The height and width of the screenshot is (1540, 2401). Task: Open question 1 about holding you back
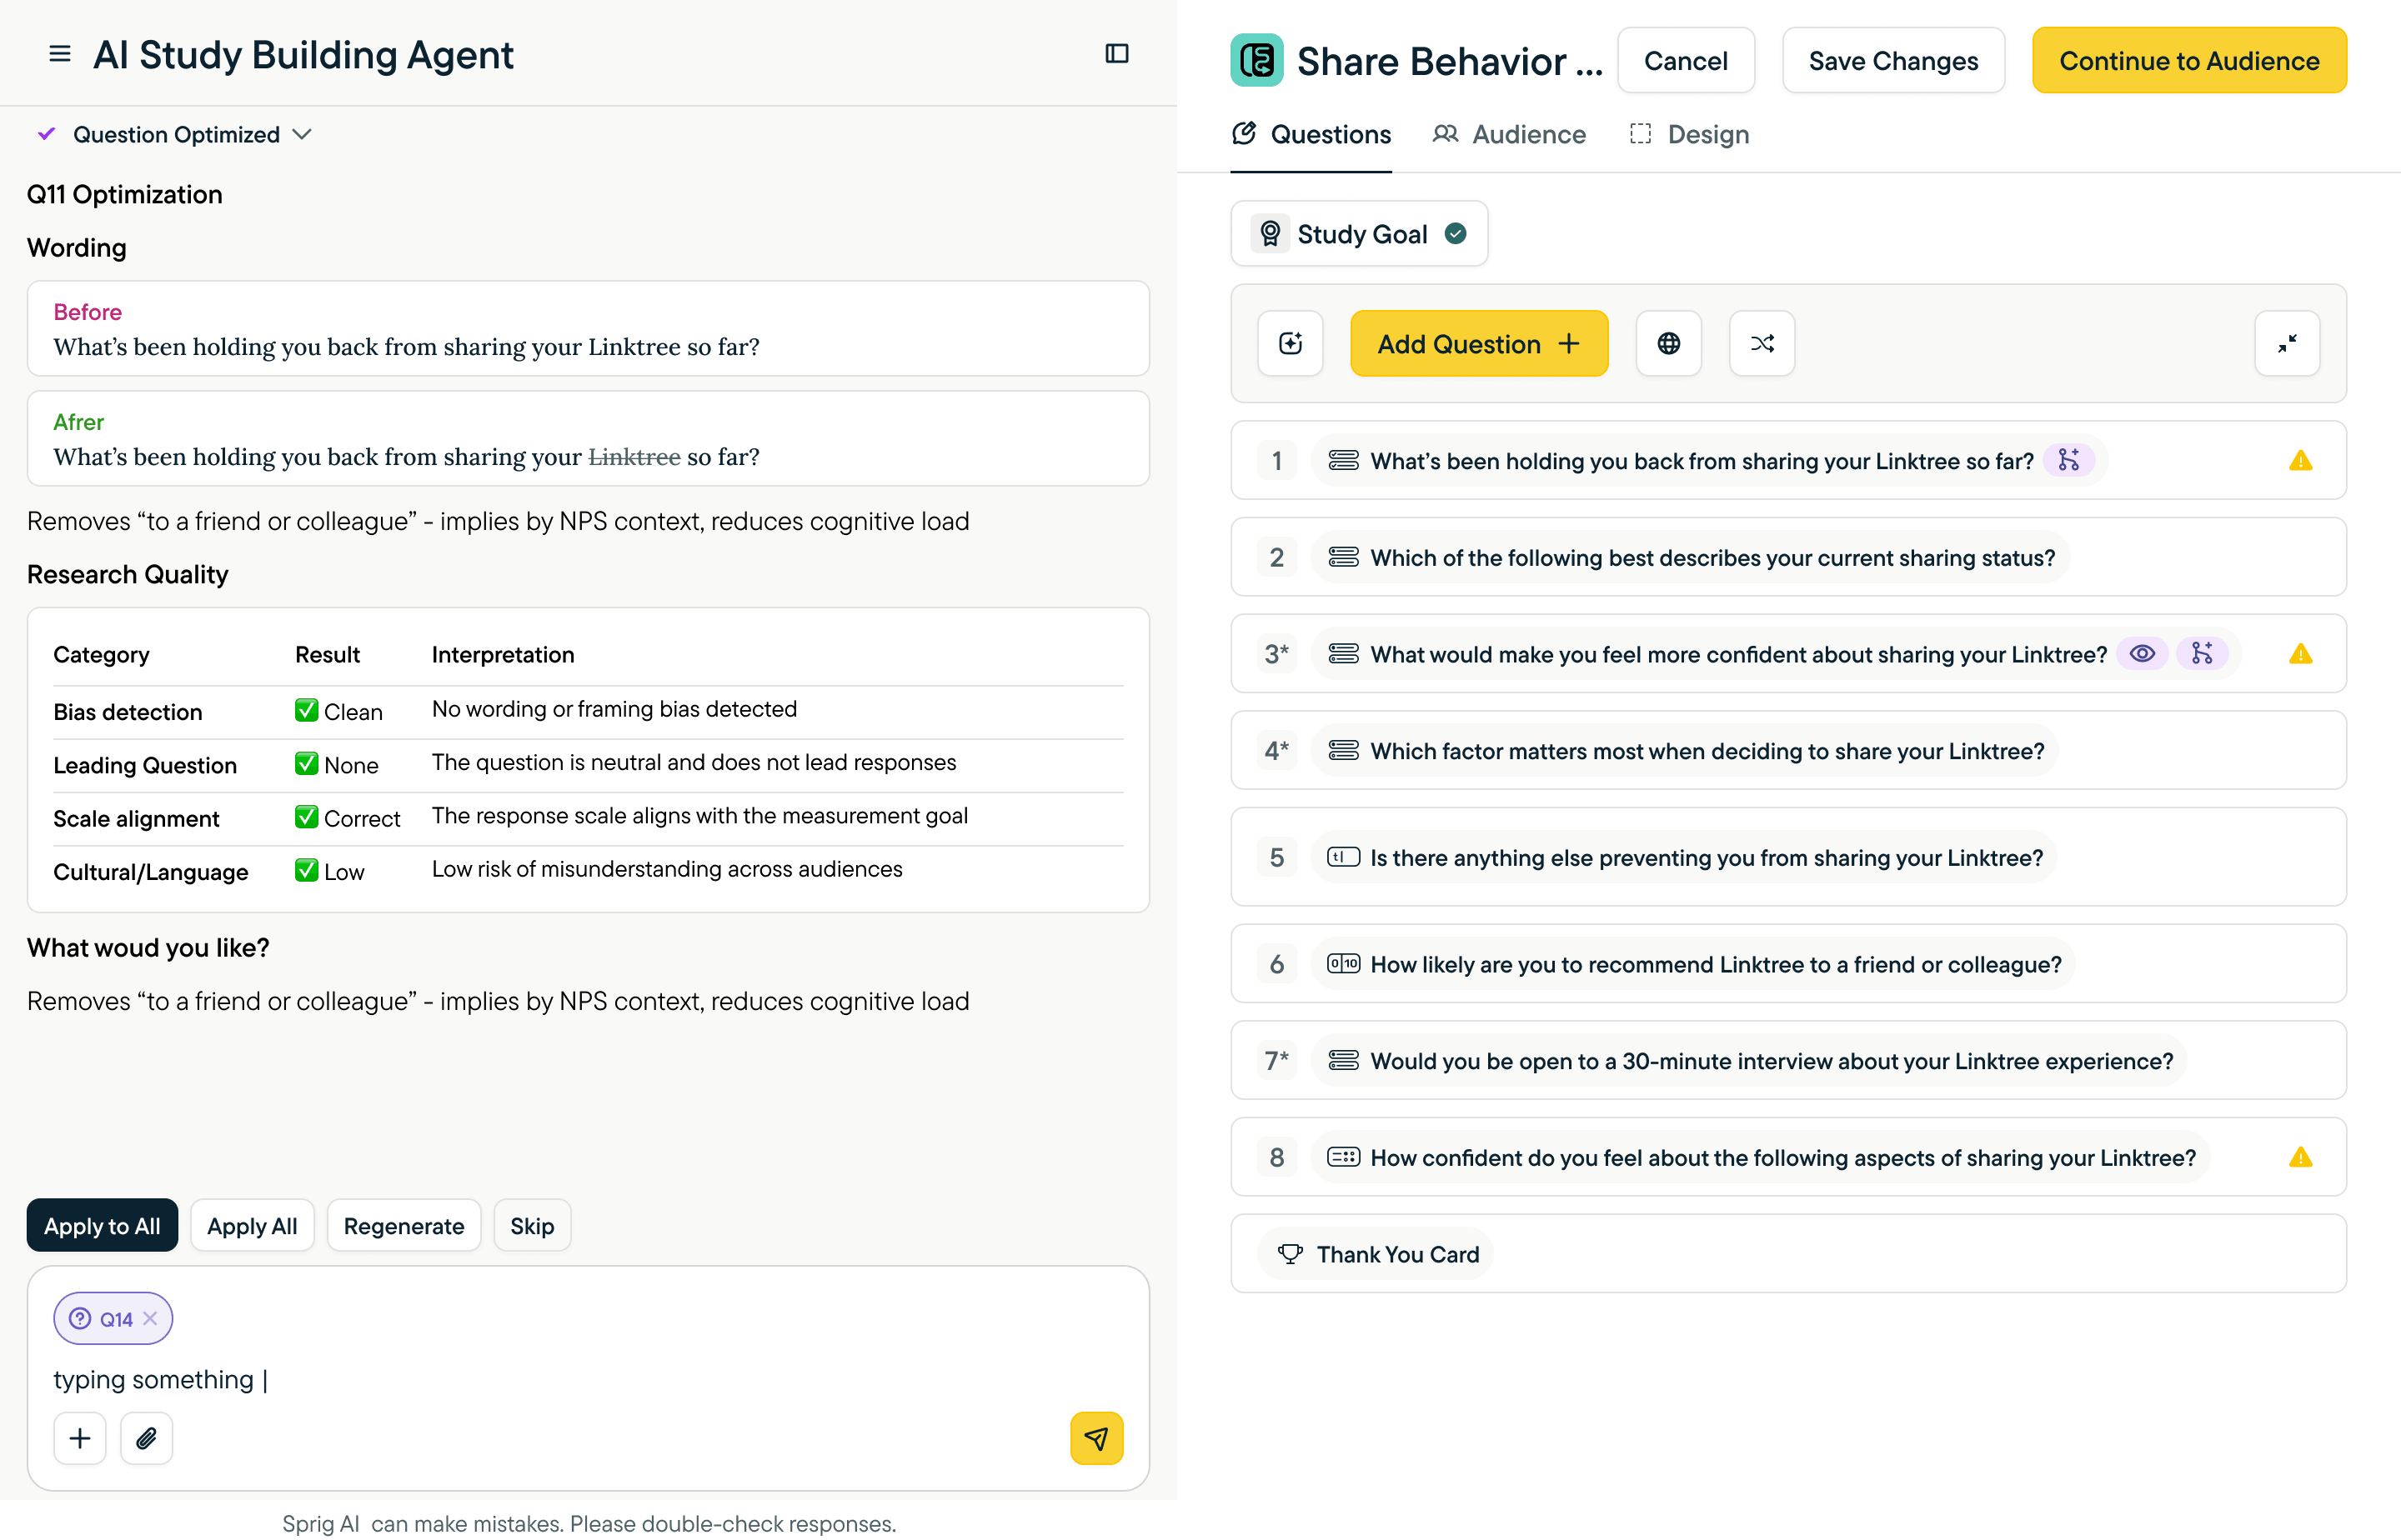click(1787, 460)
